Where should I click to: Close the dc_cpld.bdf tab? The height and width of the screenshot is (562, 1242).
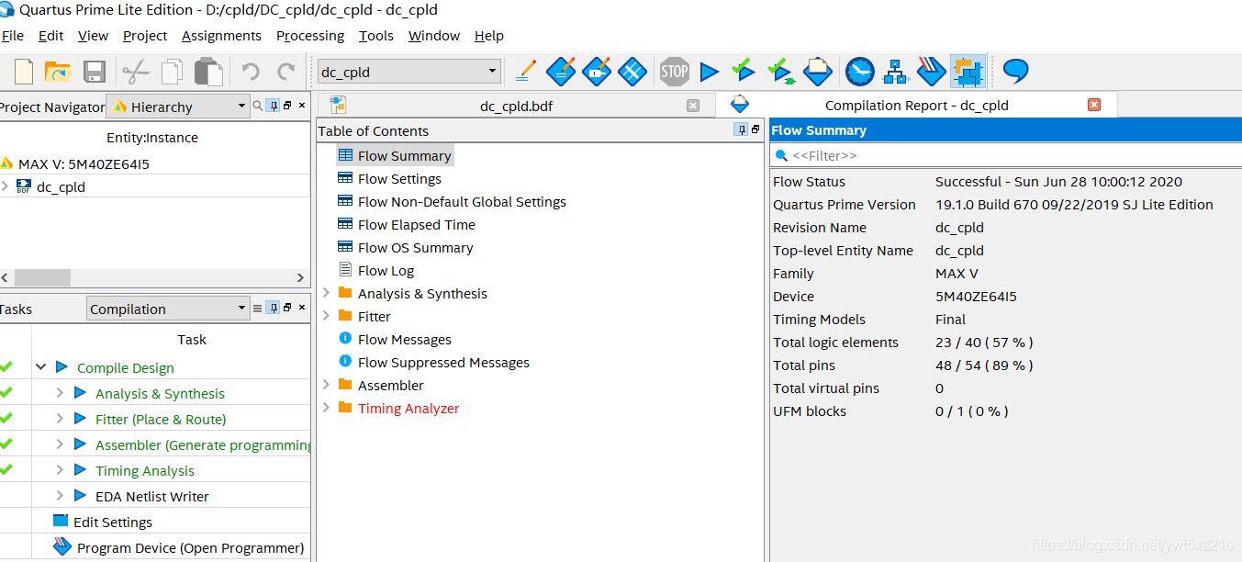[693, 106]
